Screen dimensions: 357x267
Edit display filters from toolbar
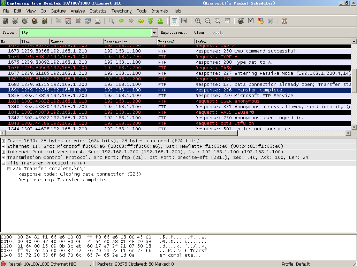point(251,21)
